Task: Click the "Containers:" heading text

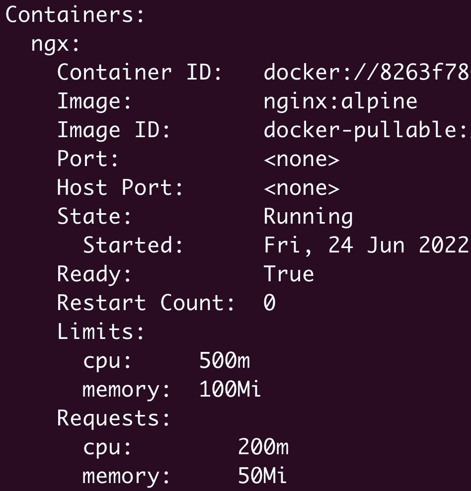Action: tap(75, 15)
